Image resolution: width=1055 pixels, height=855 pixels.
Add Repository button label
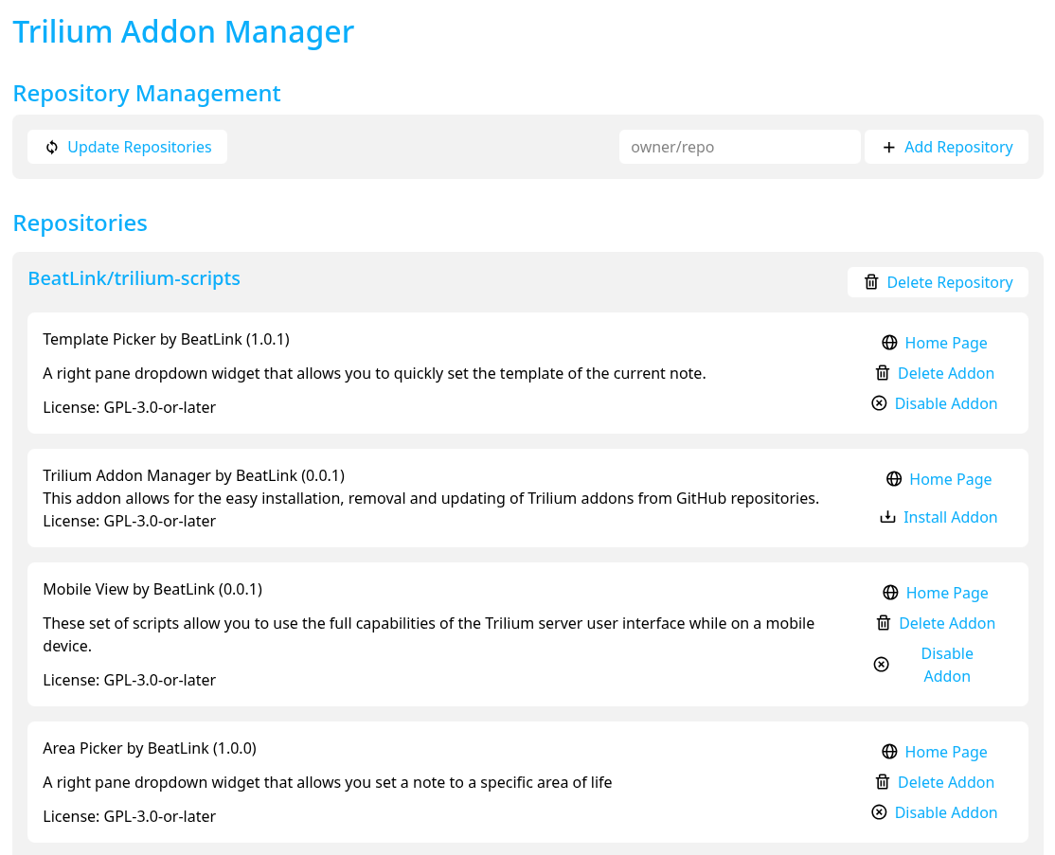pos(958,147)
